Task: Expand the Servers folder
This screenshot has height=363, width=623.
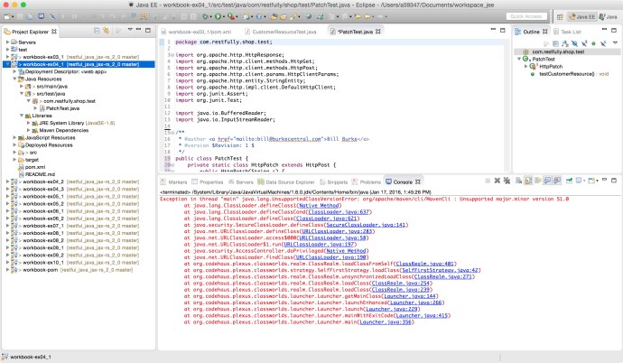Action: [x=8, y=42]
